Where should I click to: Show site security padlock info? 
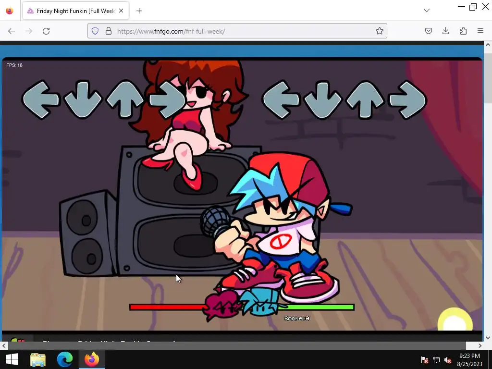[x=109, y=31]
